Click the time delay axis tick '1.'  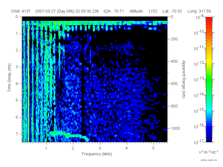(17, 34)
